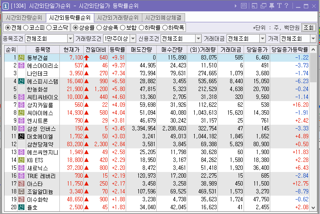Switch to the 시간외등락률순위 tab
The width and height of the screenshot is (320, 214).
click(x=70, y=18)
